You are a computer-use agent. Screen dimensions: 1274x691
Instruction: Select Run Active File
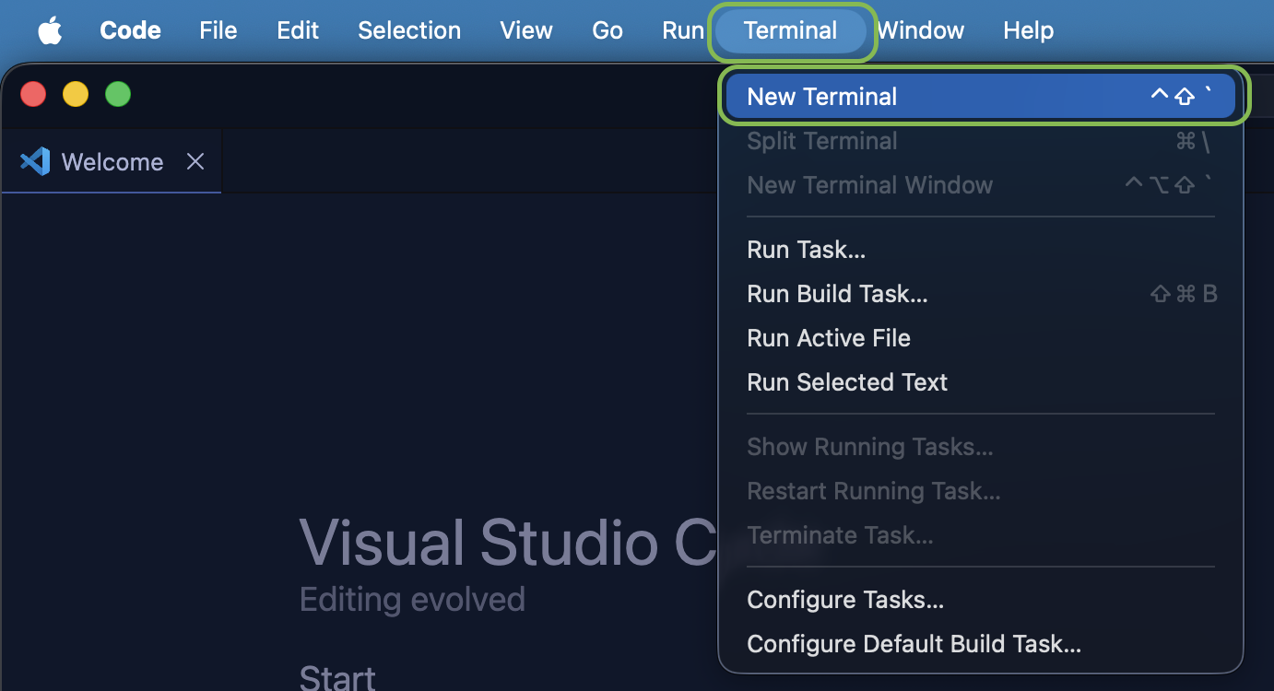pyautogui.click(x=981, y=338)
